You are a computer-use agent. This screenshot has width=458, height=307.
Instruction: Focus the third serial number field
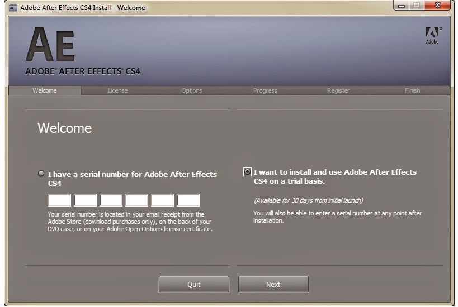pos(111,200)
